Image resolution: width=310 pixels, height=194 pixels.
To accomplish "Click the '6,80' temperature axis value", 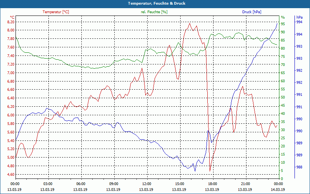I will tap(11, 81).
